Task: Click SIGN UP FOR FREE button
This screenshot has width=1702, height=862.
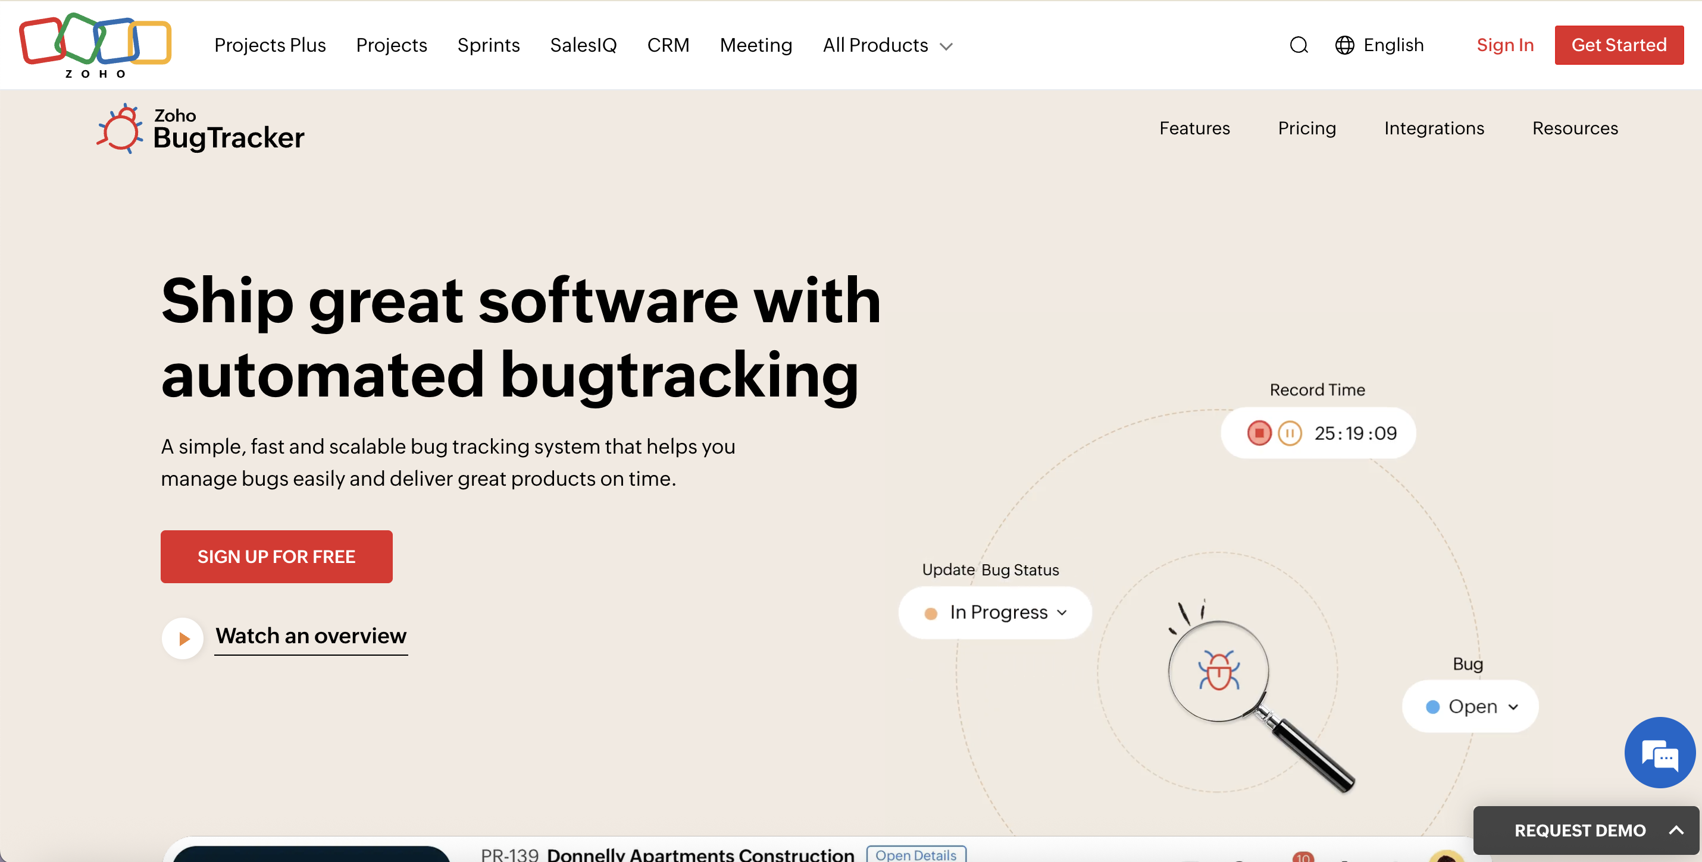Action: 276,556
